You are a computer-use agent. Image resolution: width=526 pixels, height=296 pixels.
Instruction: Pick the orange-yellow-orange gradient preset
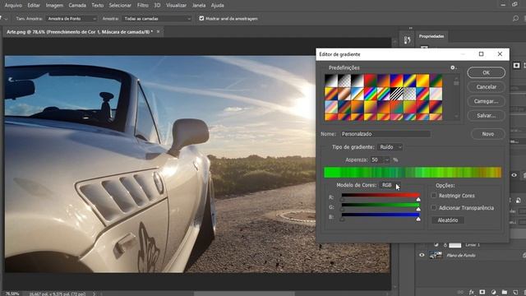(x=422, y=81)
